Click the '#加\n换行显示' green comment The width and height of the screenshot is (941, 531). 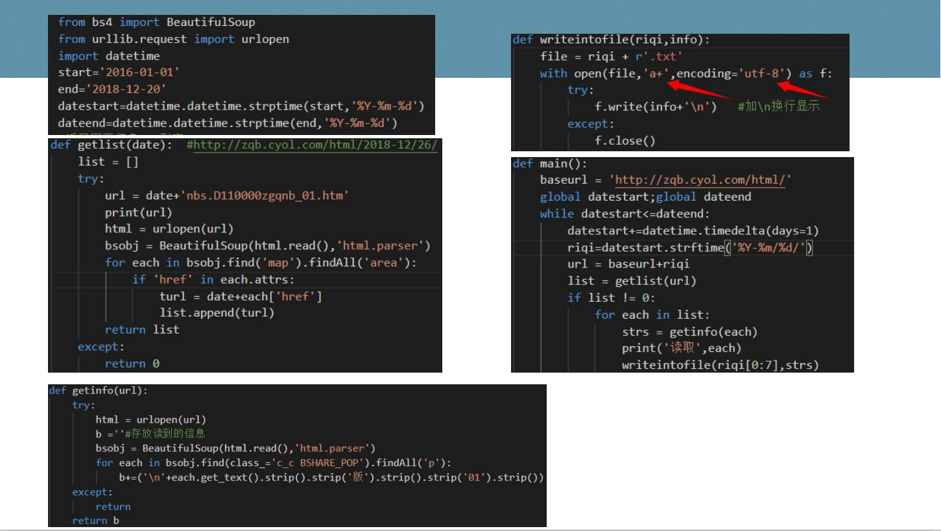click(778, 106)
